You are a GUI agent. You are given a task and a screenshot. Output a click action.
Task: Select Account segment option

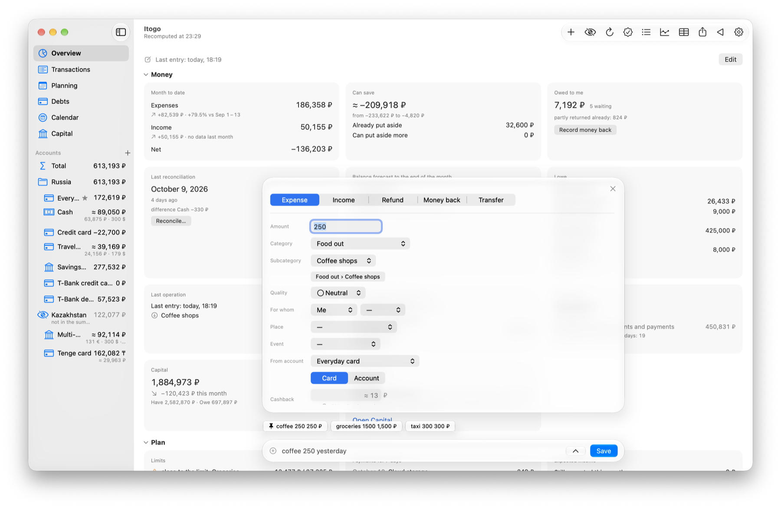[367, 378]
